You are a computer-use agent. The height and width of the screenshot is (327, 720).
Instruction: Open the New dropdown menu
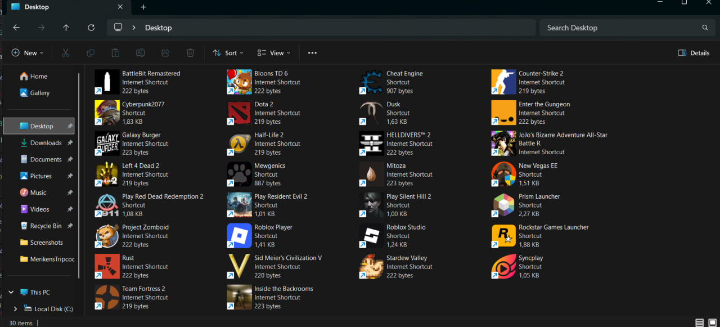click(28, 53)
